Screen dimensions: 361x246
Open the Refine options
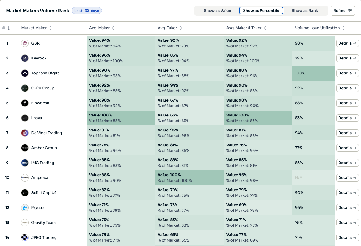pos(343,11)
